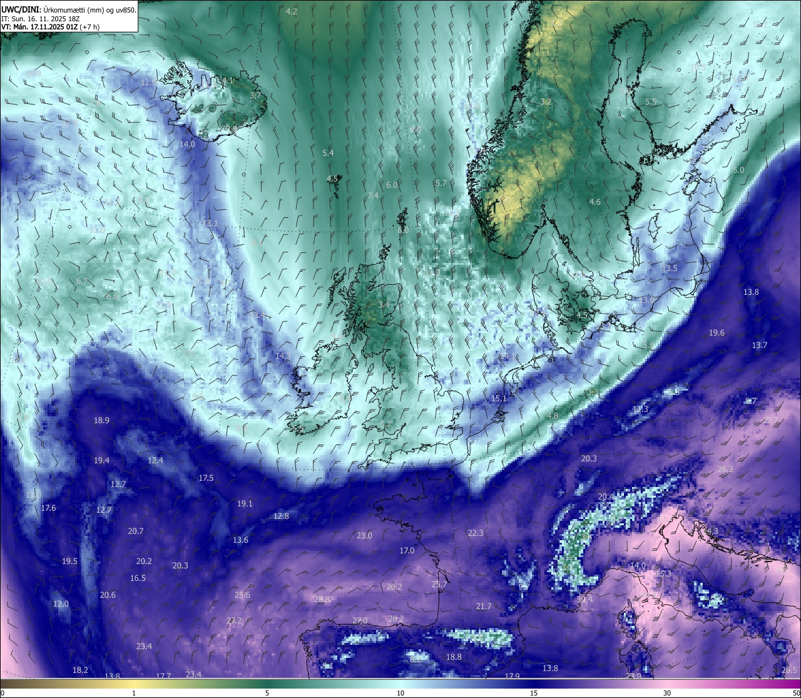Click the 27.0 value near northern Spain

[x=360, y=621]
